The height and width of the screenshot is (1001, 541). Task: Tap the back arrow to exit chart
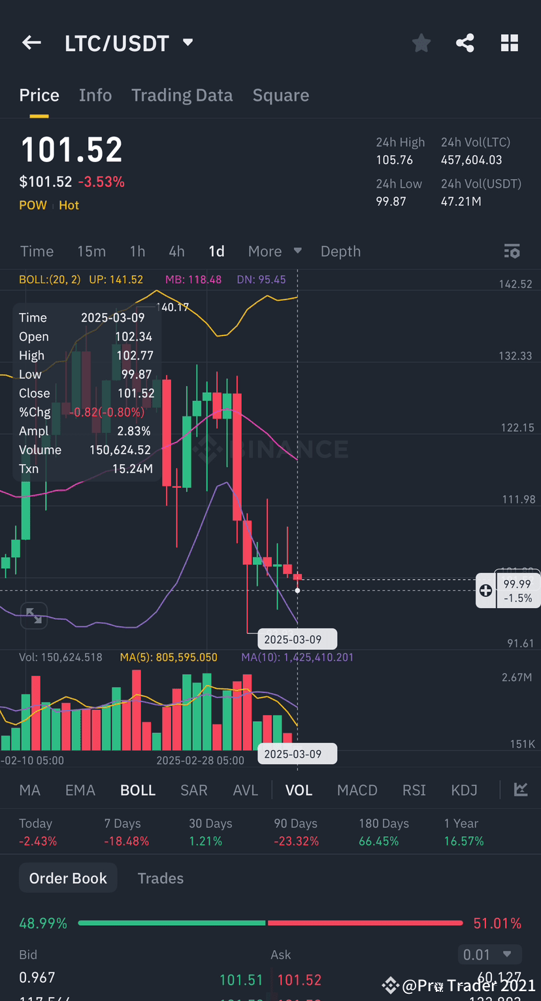tap(31, 42)
